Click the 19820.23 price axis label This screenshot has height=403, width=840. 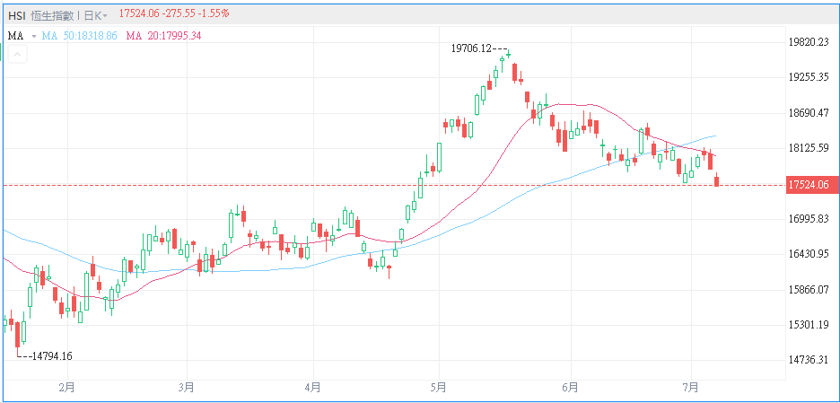809,42
